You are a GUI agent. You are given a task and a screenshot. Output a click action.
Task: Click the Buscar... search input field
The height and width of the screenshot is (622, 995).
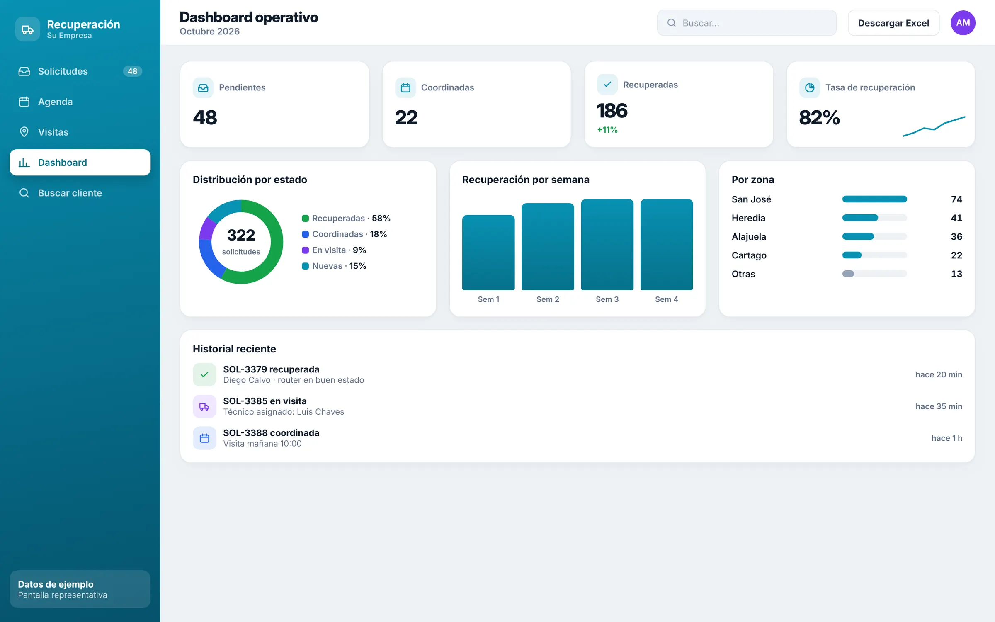(x=747, y=23)
